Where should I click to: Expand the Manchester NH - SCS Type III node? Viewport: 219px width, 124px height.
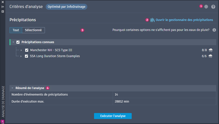21,50
